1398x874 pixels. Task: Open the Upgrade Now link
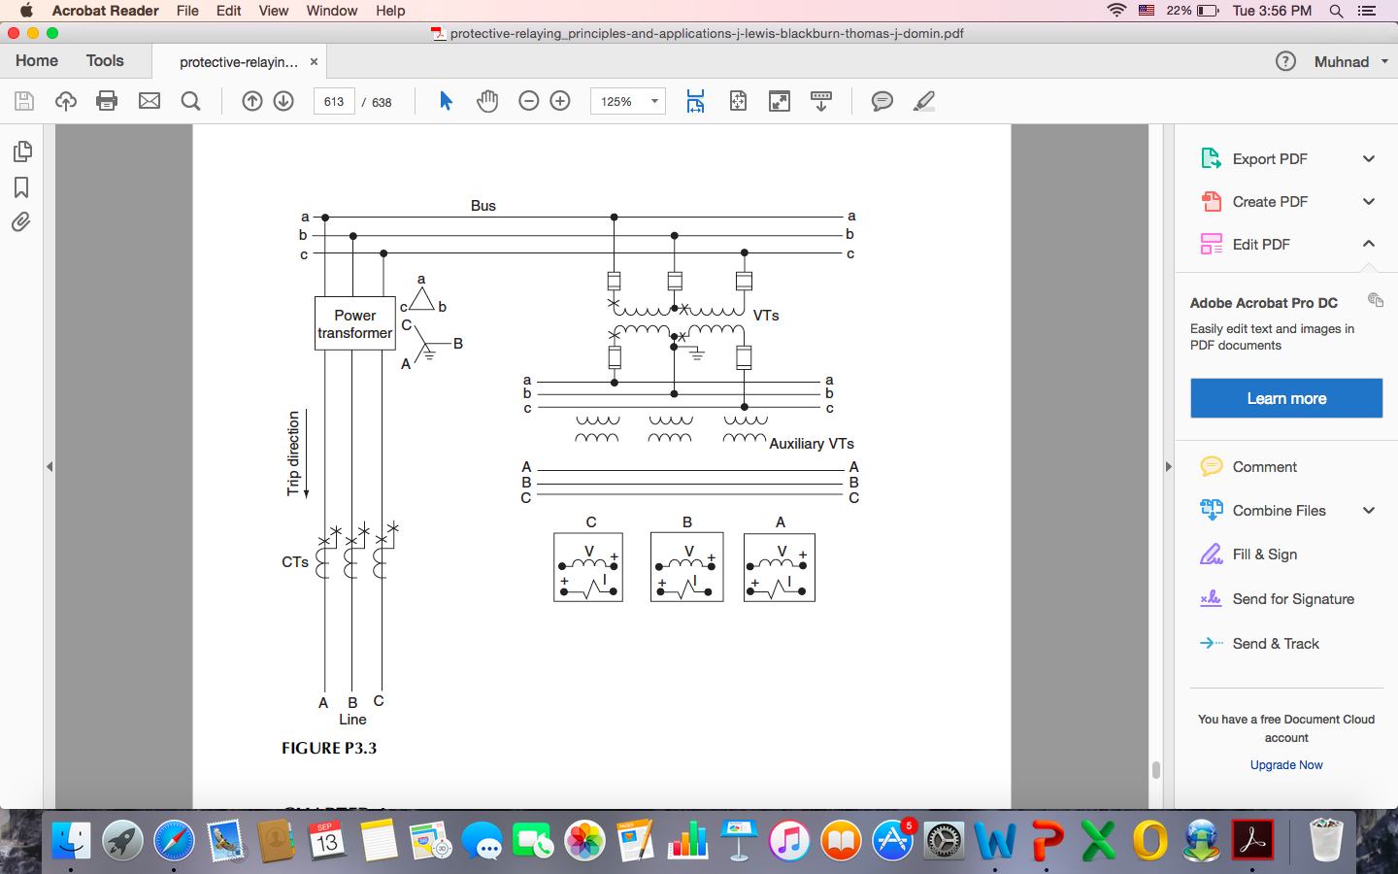[1286, 765]
